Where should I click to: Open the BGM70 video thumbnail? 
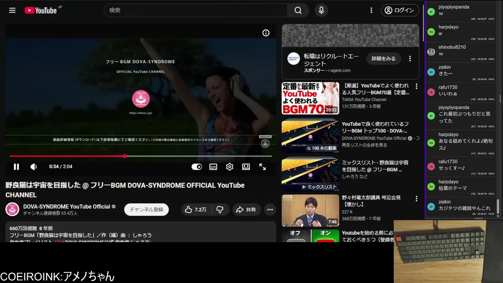(310, 98)
